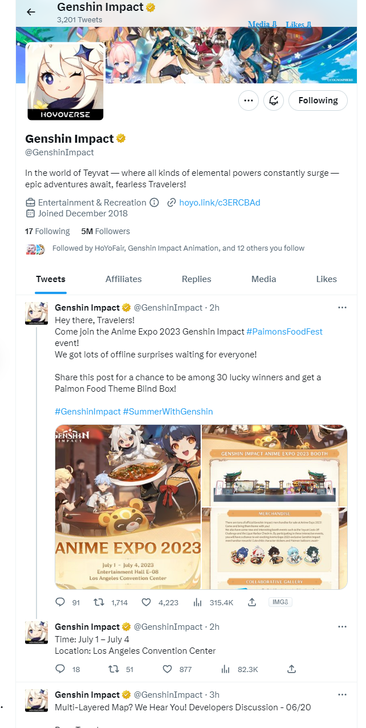Click the share icon on the Anime Expo tweet

click(x=252, y=602)
